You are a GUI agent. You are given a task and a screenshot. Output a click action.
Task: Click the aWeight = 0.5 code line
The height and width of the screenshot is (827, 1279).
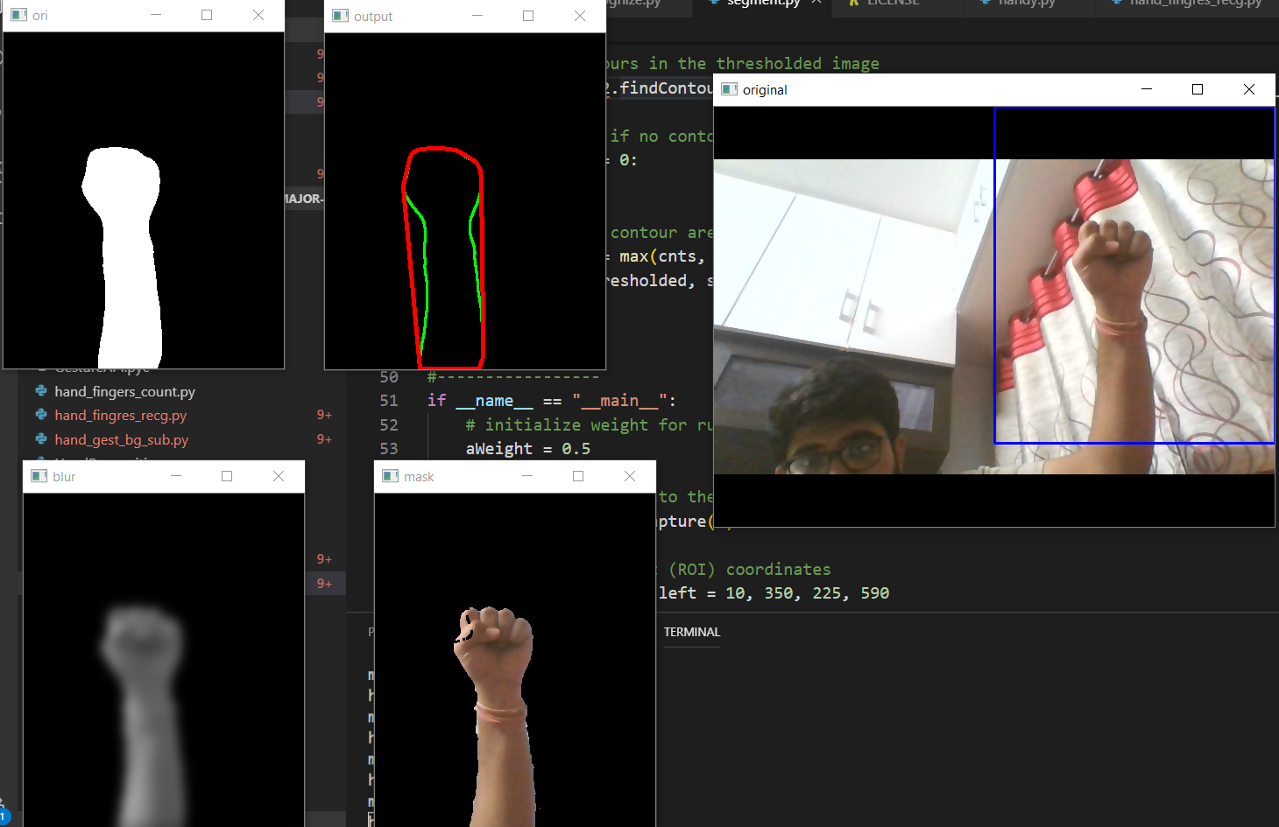[527, 449]
